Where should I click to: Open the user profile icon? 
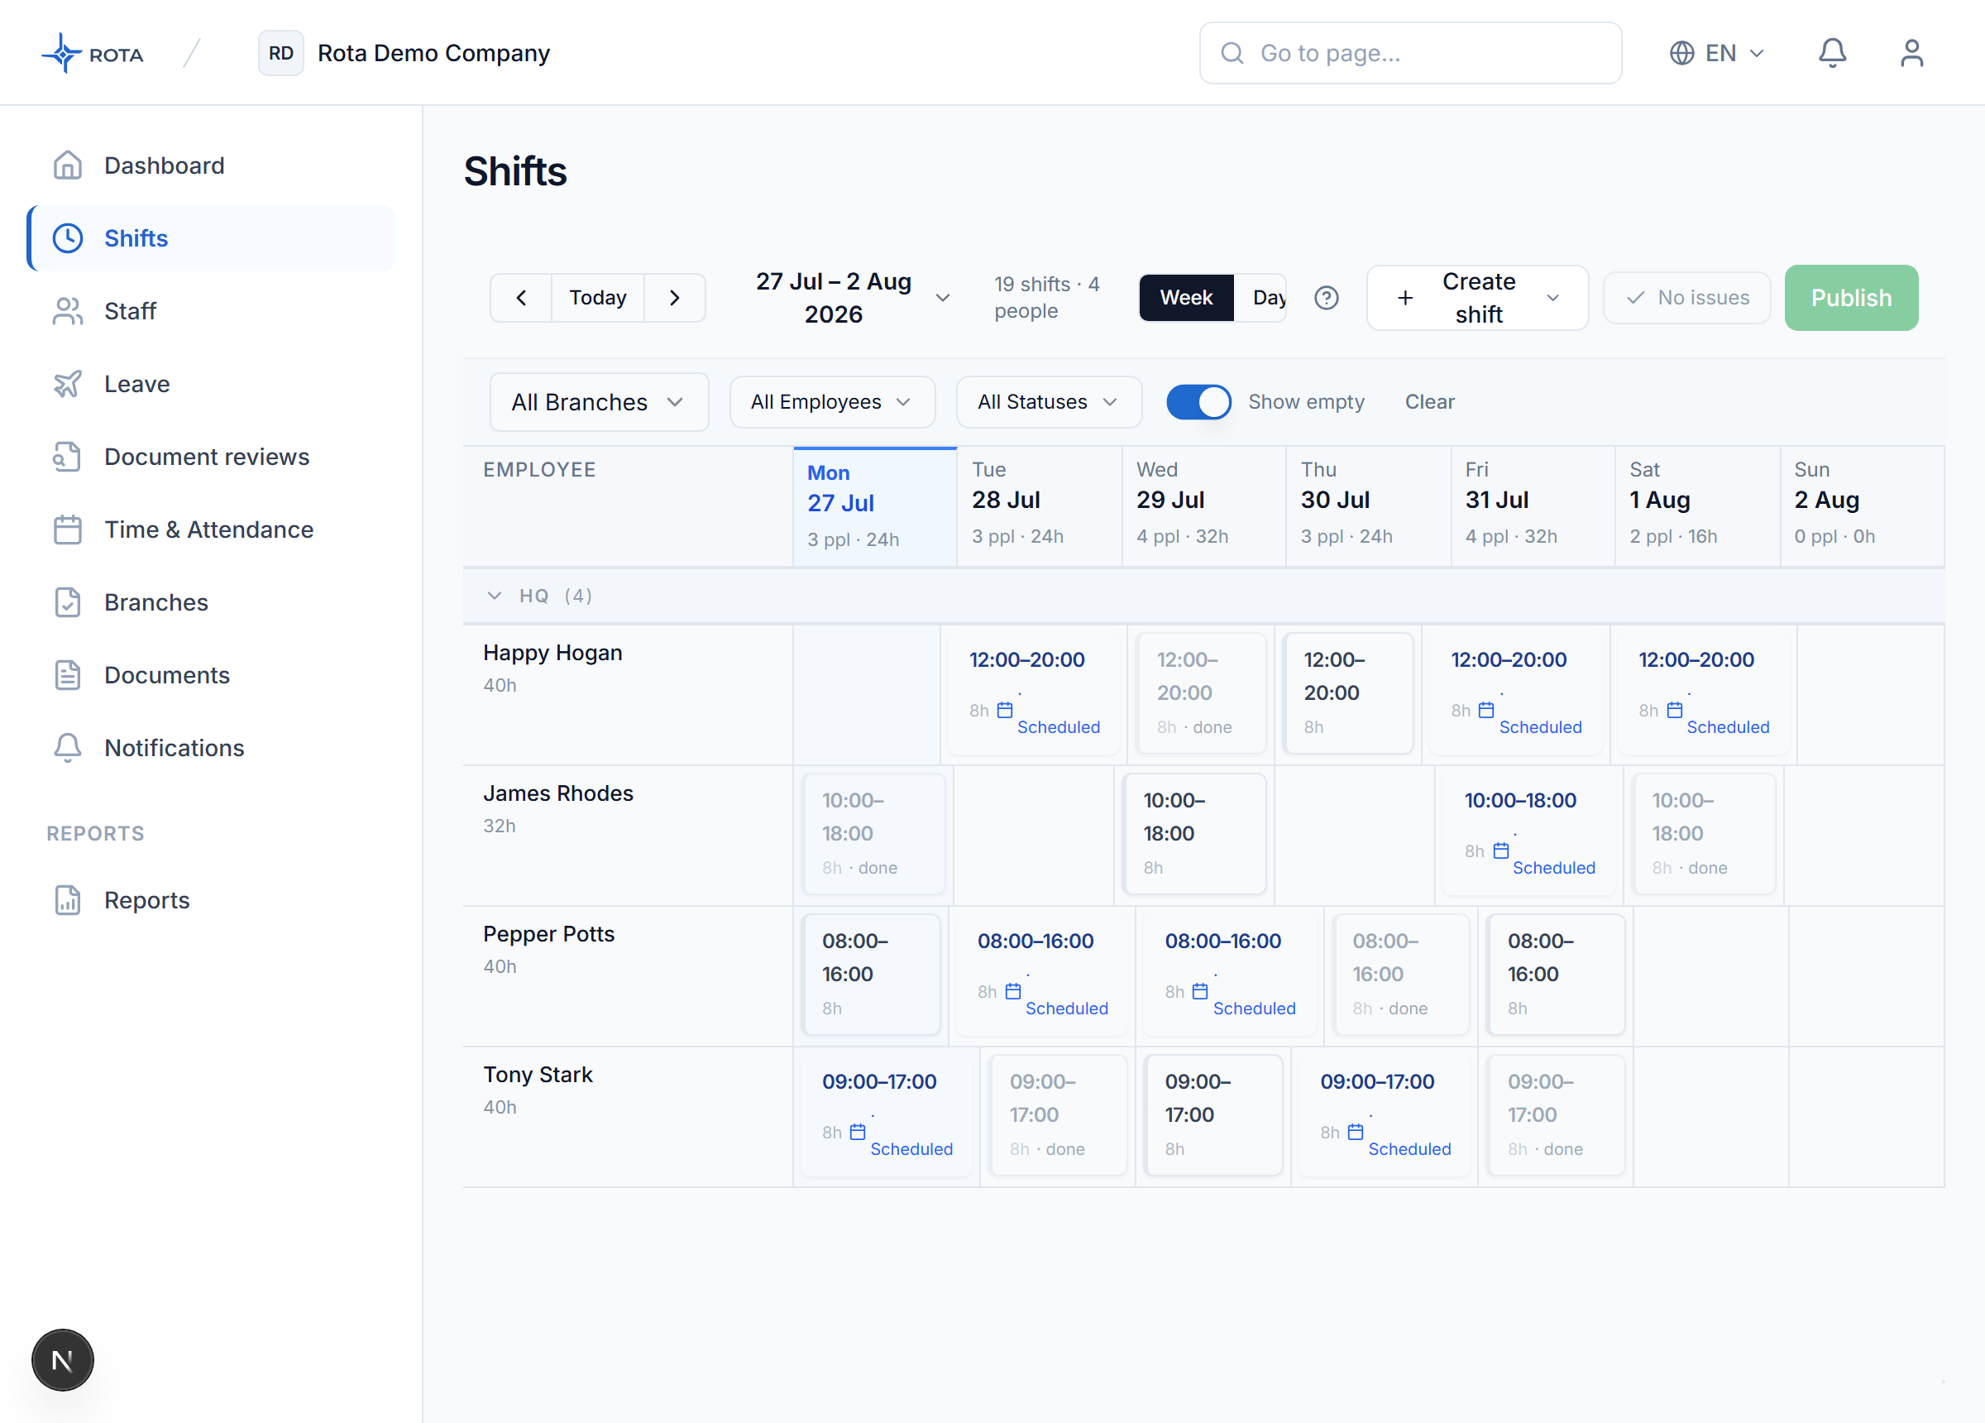pos(1911,54)
